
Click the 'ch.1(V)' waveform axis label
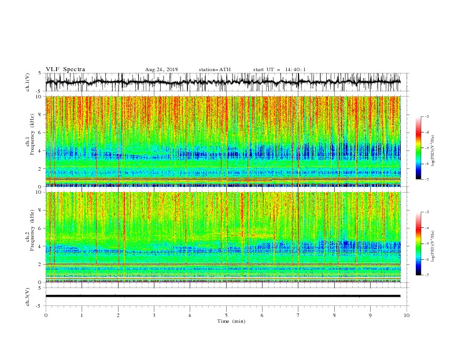click(x=28, y=82)
